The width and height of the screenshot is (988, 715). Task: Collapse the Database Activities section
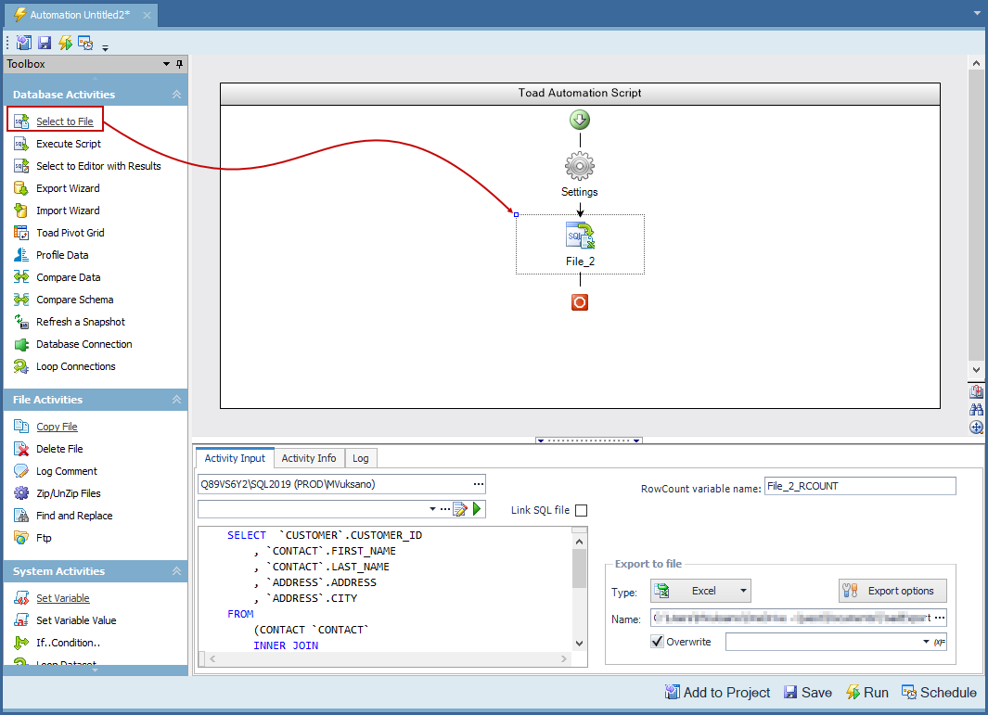(x=176, y=95)
